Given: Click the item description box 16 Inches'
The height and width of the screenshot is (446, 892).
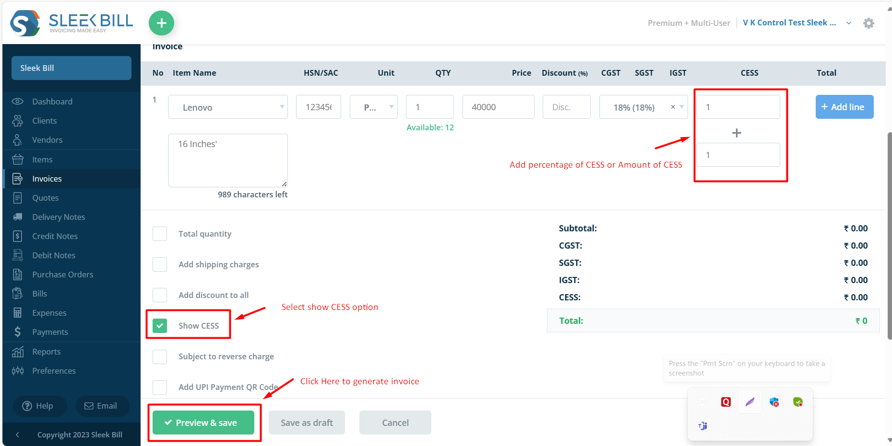Looking at the screenshot, I should pyautogui.click(x=228, y=160).
